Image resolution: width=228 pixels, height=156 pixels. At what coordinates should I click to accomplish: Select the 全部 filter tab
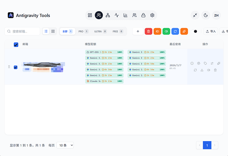click(68, 31)
